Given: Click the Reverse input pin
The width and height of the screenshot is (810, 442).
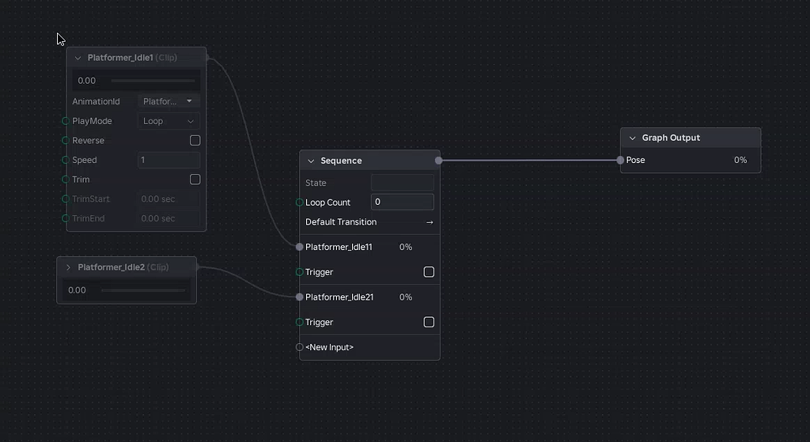Looking at the screenshot, I should (x=66, y=141).
